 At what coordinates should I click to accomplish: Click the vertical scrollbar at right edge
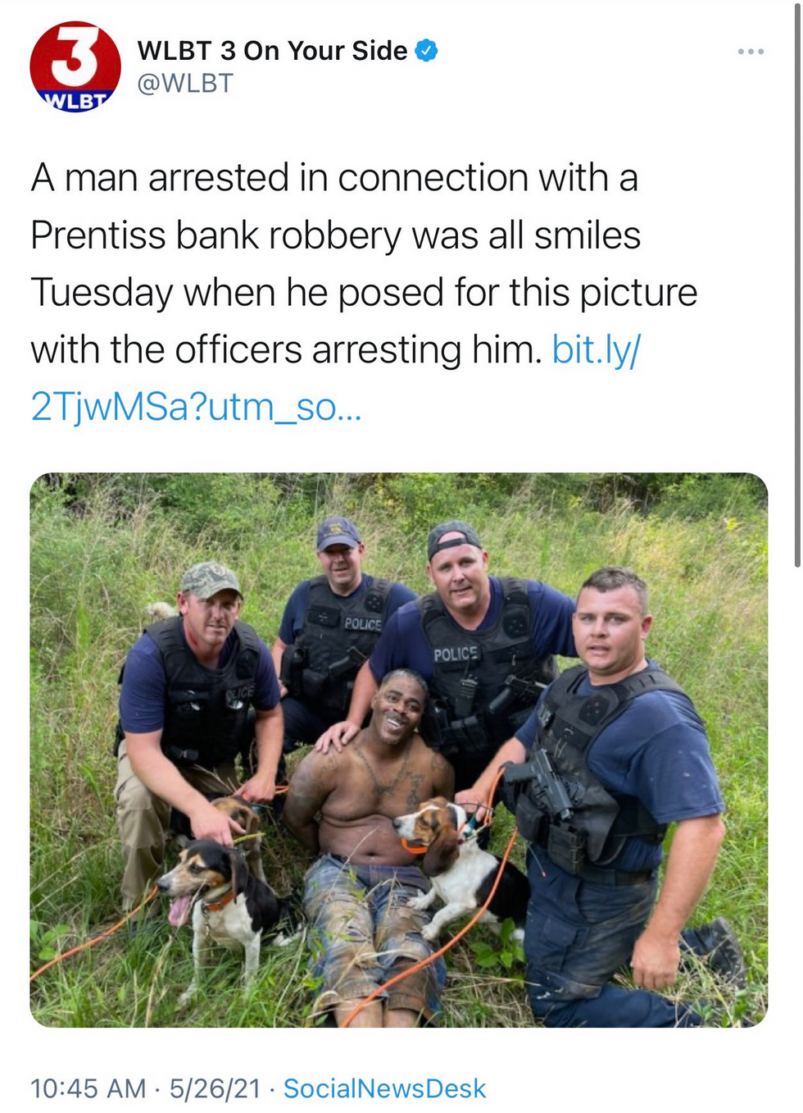[798, 283]
